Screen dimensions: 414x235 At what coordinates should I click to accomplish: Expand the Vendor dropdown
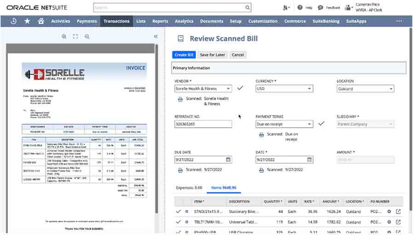[229, 89]
